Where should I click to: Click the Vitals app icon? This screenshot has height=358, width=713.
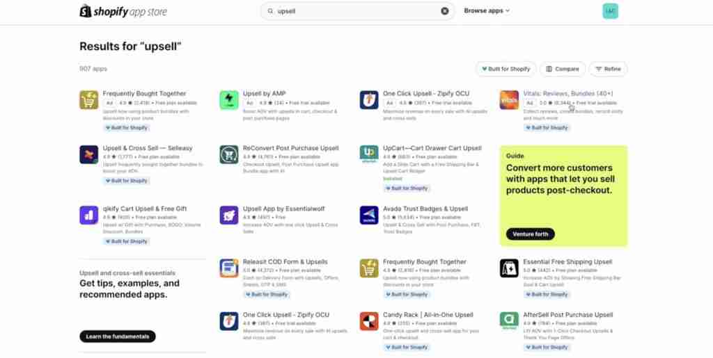[509, 100]
